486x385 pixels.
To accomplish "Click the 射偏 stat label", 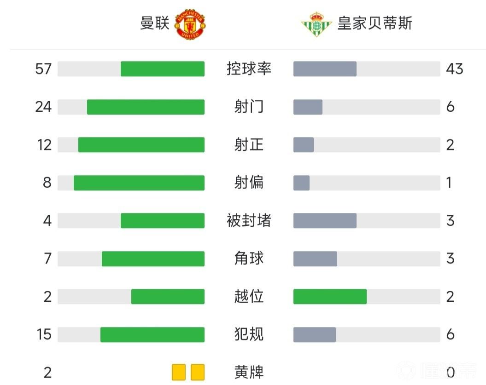I will pos(249,183).
